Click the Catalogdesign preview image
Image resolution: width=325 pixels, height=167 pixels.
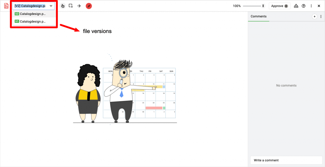pos(125,89)
